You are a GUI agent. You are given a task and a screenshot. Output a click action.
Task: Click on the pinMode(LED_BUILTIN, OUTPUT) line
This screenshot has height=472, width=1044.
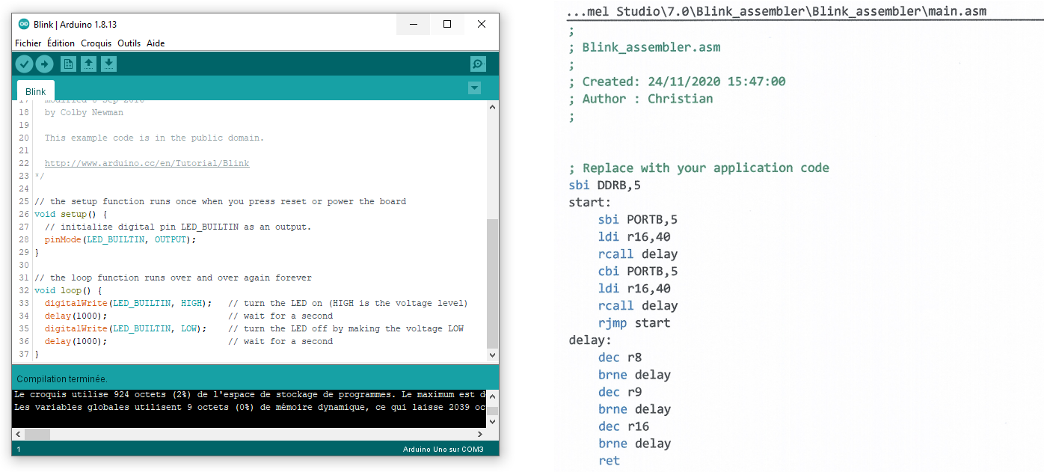(120, 239)
